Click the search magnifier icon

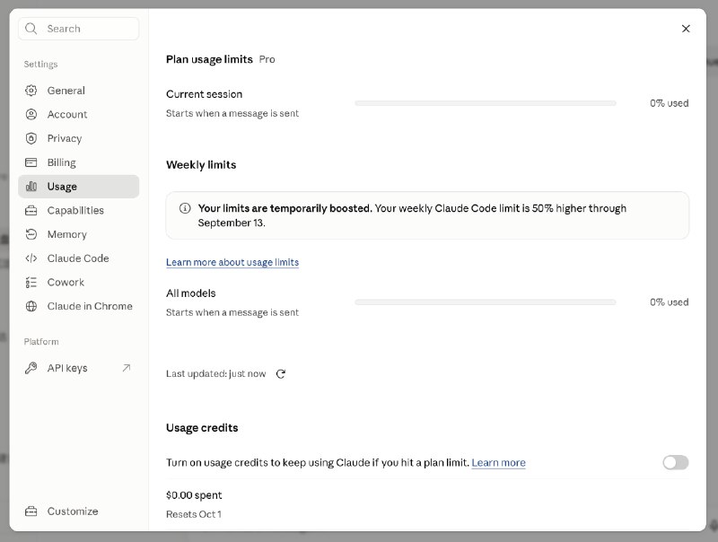[31, 29]
